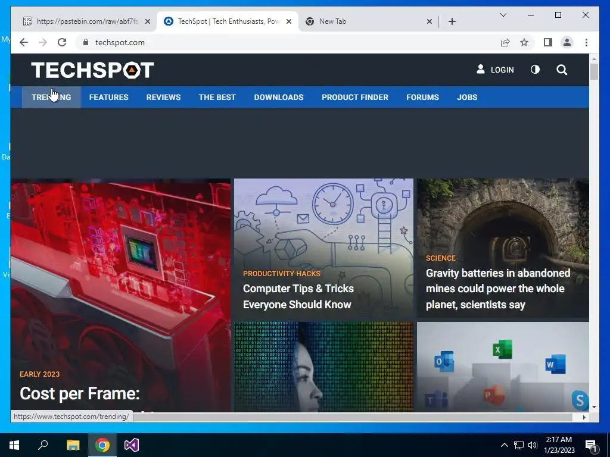Open File Explorer from taskbar
Screen dimensions: 610x457
[x=73, y=445]
